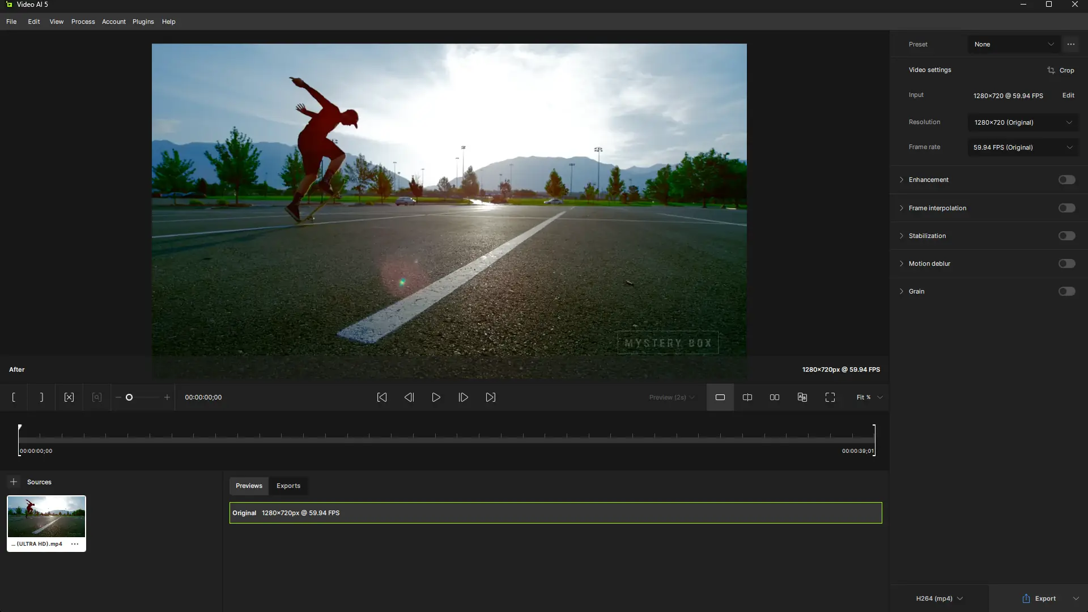Viewport: 1088px width, 612px height.
Task: Enable the Stabilization switch
Action: 1066,236
